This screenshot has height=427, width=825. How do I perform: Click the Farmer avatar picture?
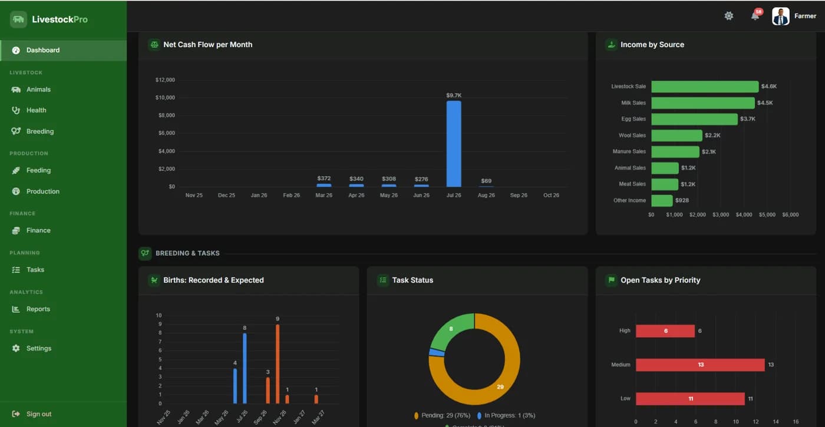pos(781,16)
